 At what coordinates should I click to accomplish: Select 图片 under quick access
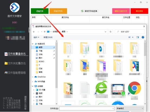tap(41, 58)
